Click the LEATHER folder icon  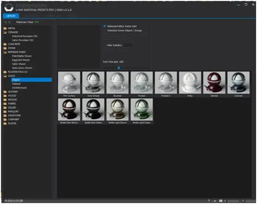point(5,92)
